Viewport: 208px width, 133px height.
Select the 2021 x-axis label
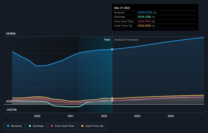(x=71, y=116)
